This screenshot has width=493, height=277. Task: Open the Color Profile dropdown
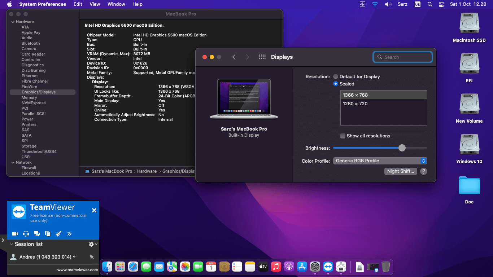pos(380,161)
